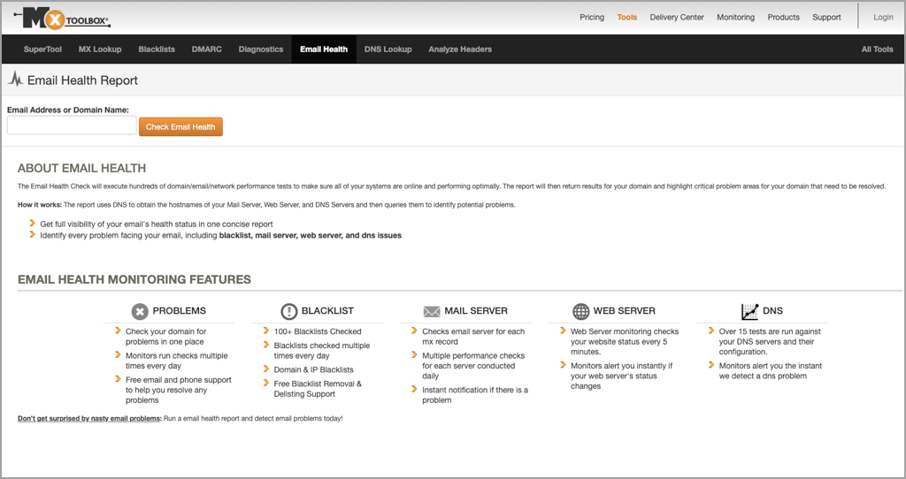Click the MxToolbox logo
The width and height of the screenshot is (906, 479).
click(62, 18)
